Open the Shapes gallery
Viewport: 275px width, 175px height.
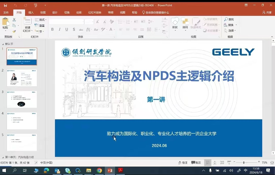click(x=175, y=24)
